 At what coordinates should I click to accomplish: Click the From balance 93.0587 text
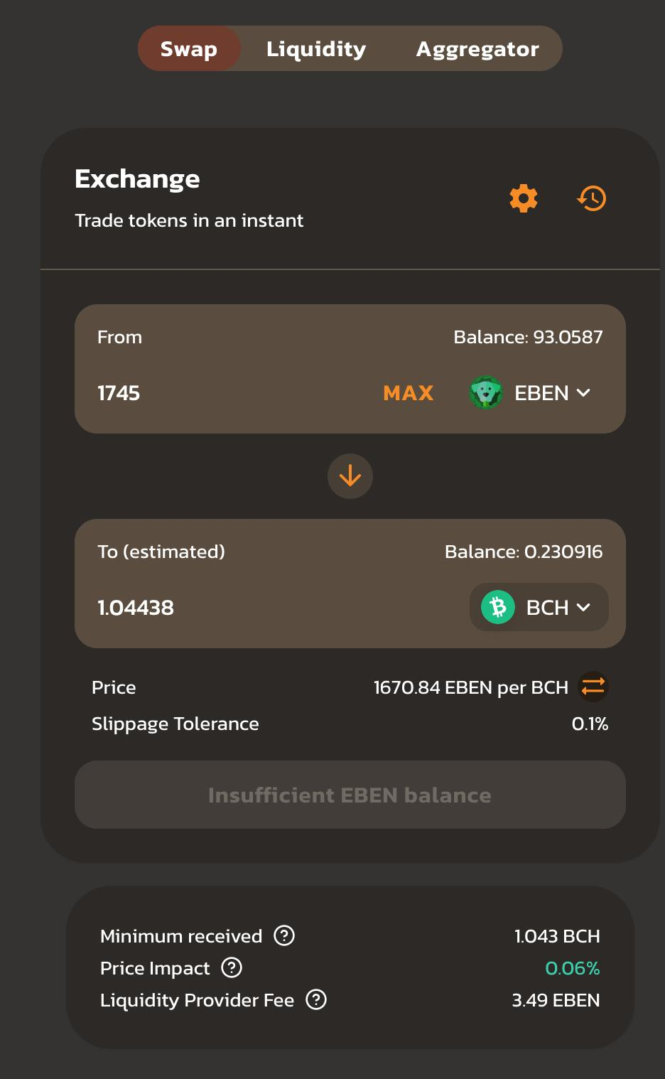tap(528, 337)
